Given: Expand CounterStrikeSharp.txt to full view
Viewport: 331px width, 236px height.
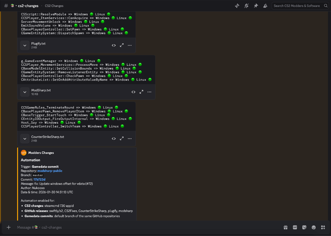Looking at the screenshot, I should pos(121,139).
